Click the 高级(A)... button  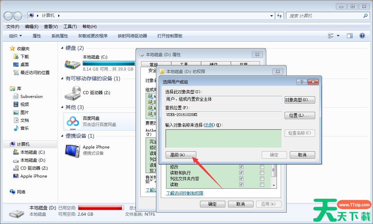pos(181,155)
